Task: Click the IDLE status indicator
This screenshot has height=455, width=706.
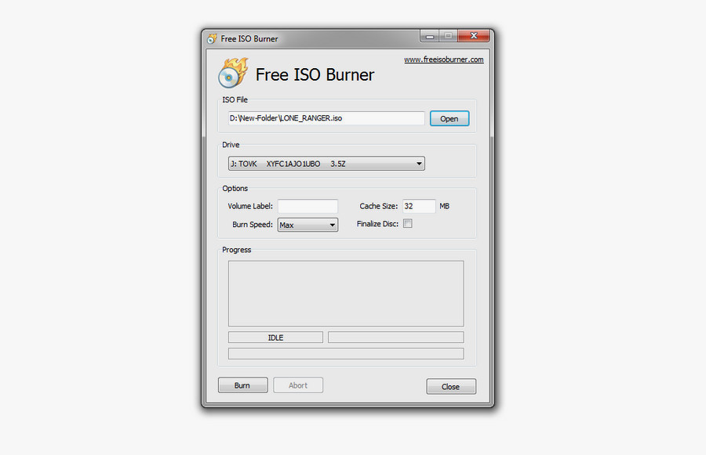Action: coord(275,337)
